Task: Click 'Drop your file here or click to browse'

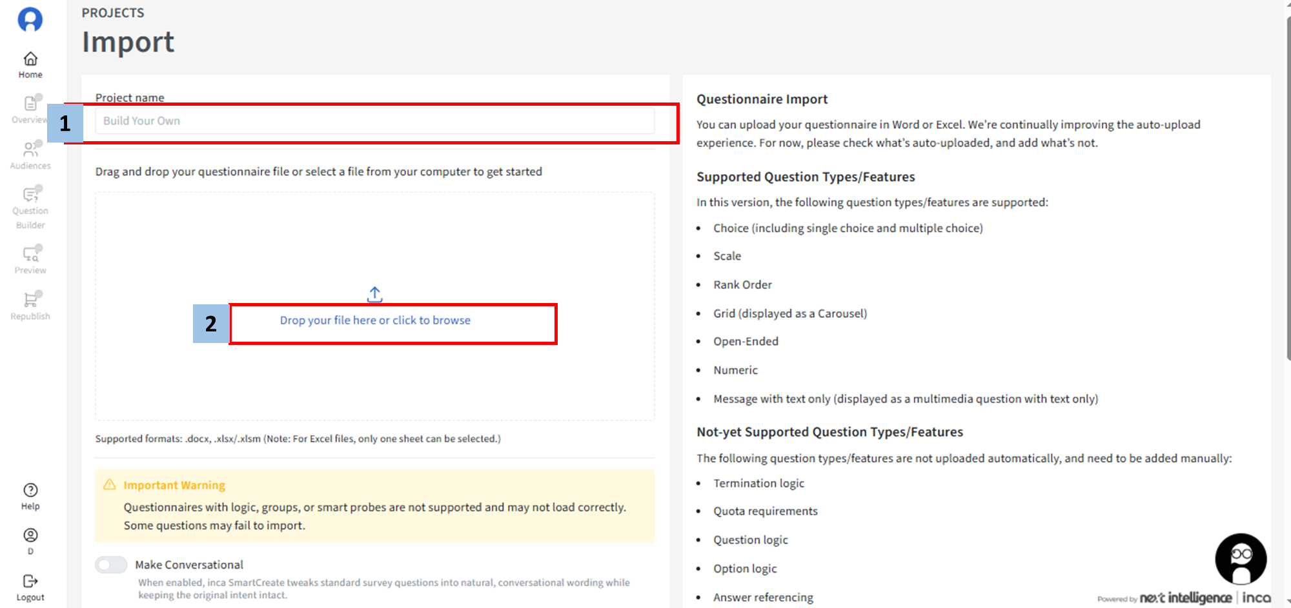Action: [375, 320]
